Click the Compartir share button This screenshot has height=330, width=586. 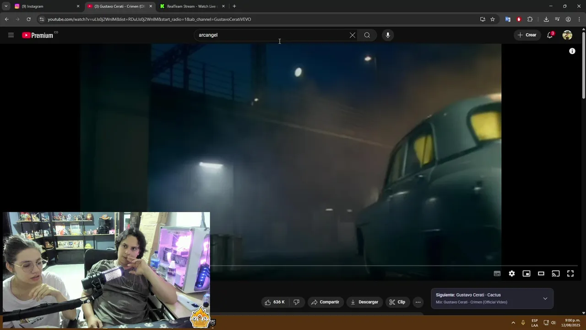[x=326, y=302]
